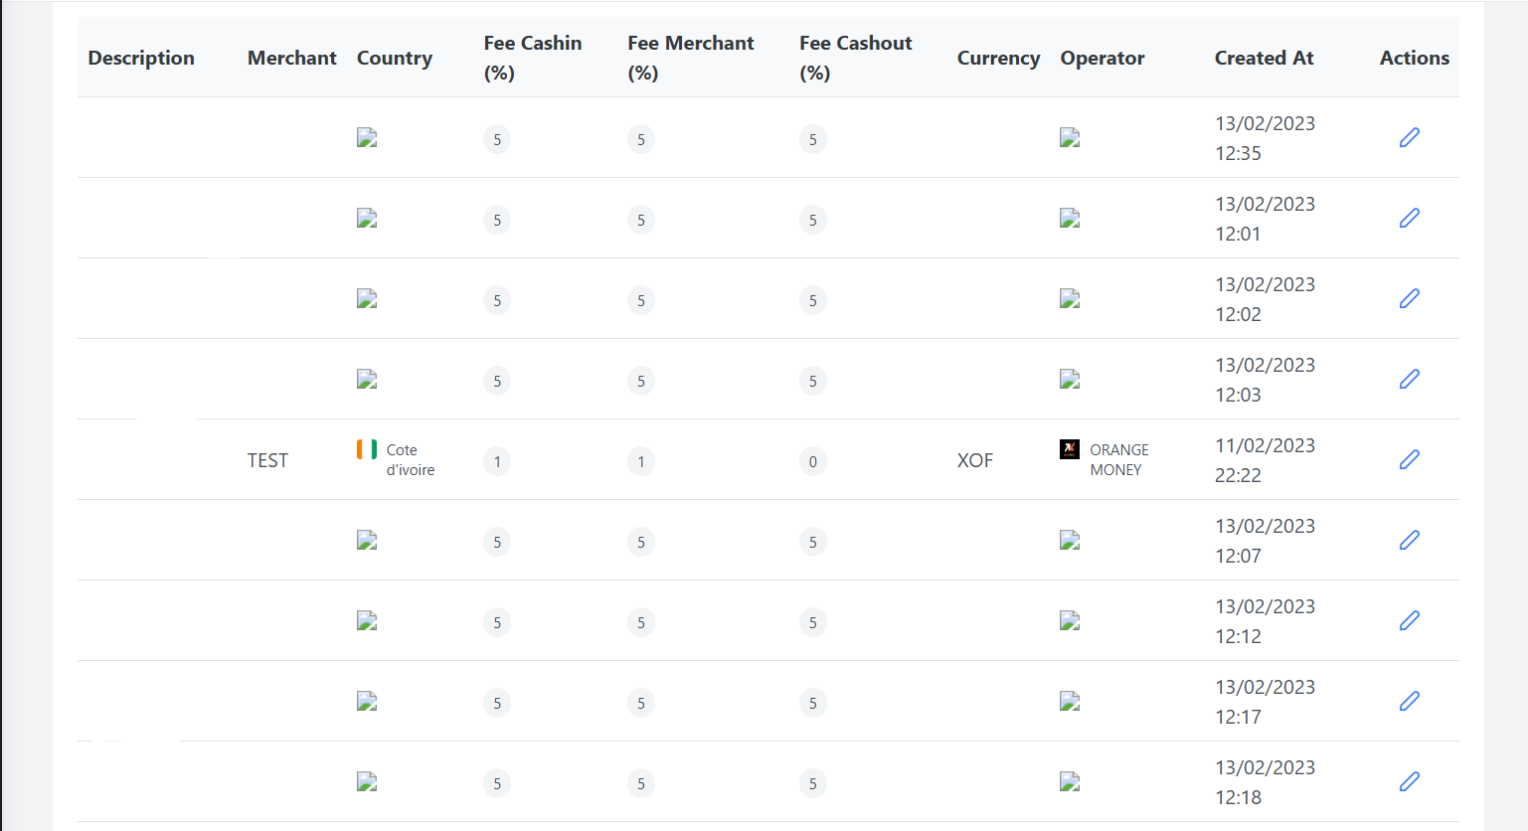Sort by the Fee Cashin column header
Viewport: 1528px width, 831px height.
[532, 58]
